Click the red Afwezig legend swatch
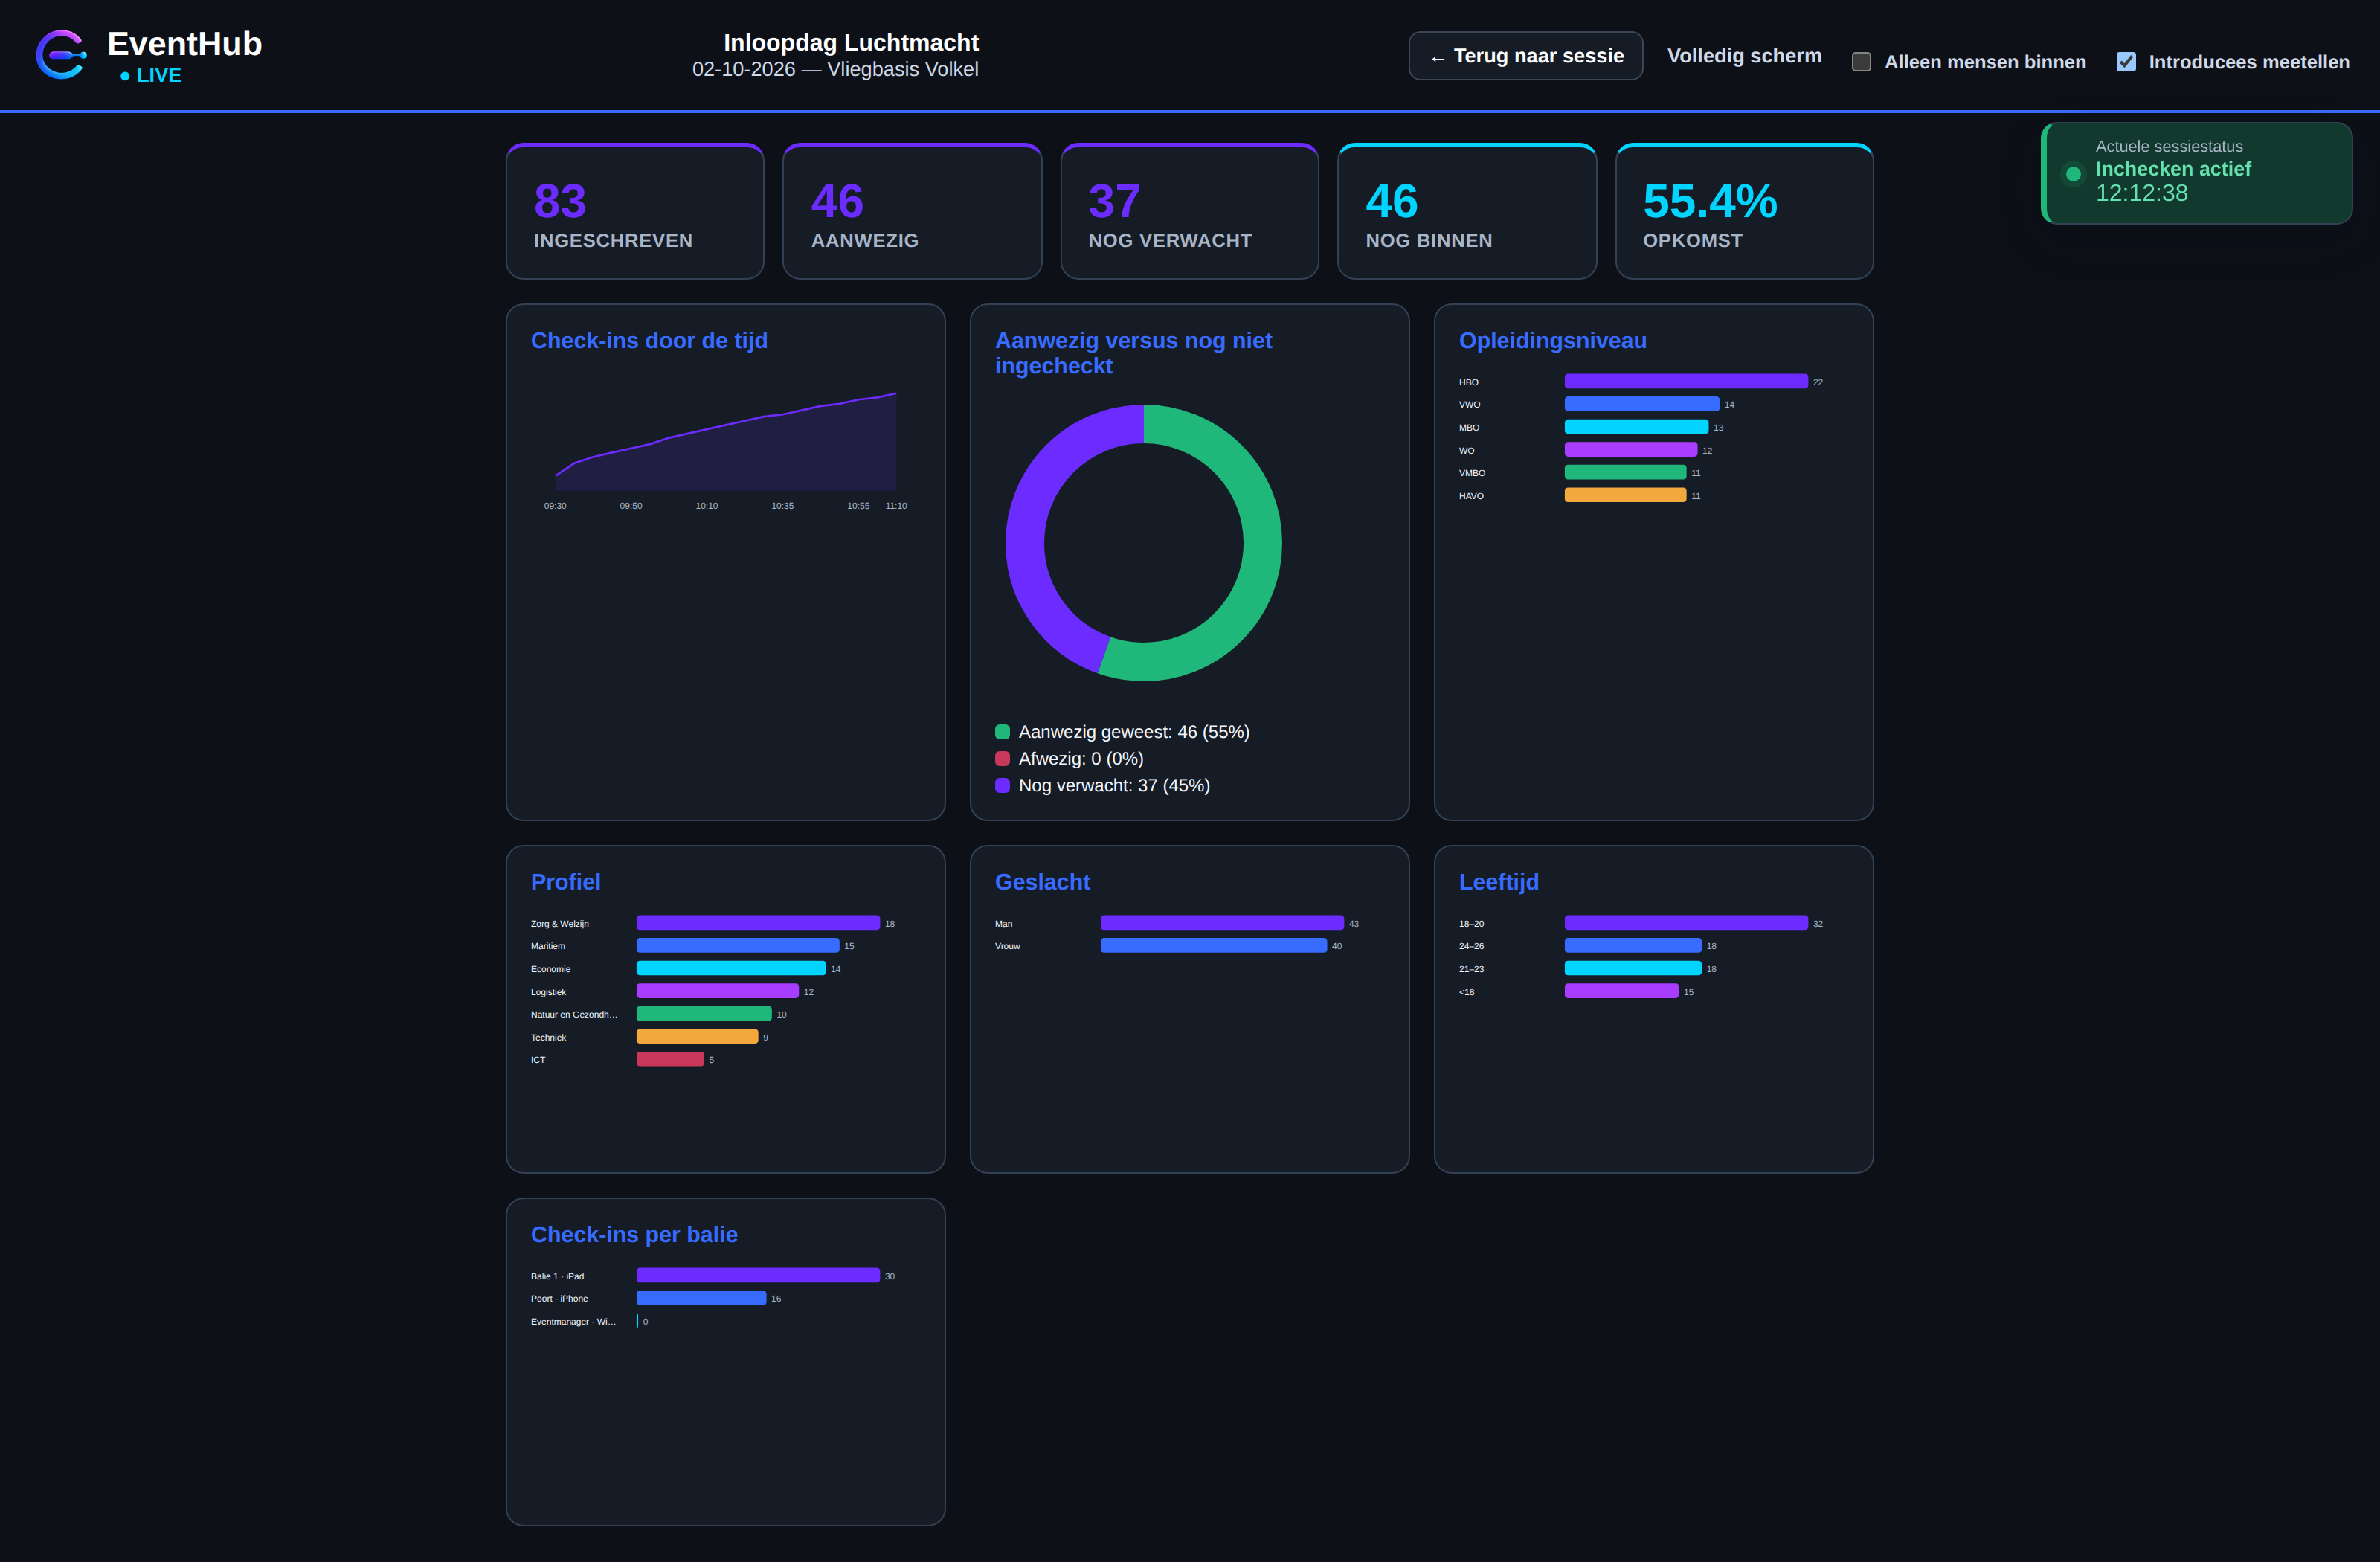This screenshot has width=2380, height=1562. coord(1002,759)
